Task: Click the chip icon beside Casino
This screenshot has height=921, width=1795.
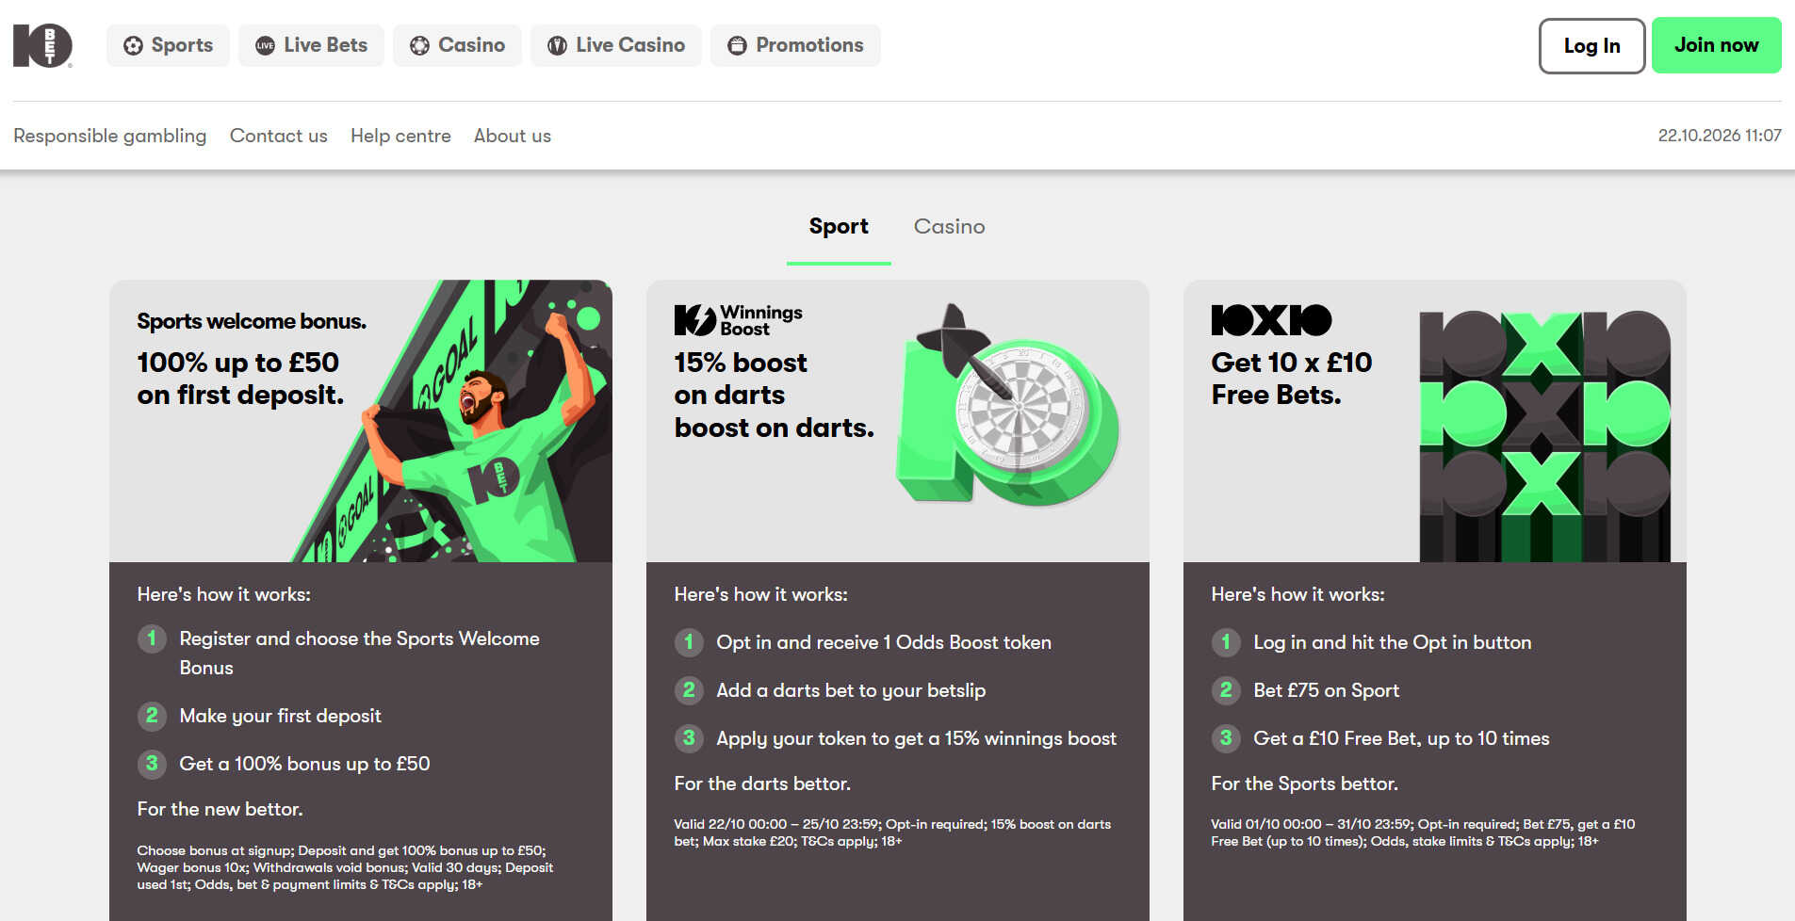Action: (x=420, y=45)
